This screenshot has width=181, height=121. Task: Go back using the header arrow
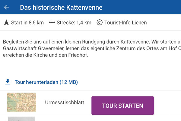pyautogui.click(x=6, y=7)
